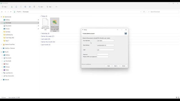Viewport: 180px width, 101px height.
Task: Expand the Last week (26) group
Action: [x=40, y=39]
